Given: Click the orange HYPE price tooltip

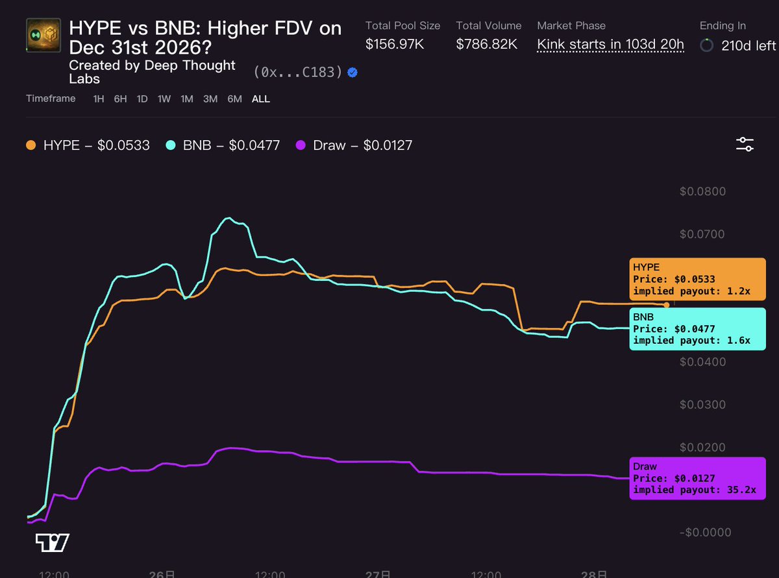Looking at the screenshot, I should point(698,279).
